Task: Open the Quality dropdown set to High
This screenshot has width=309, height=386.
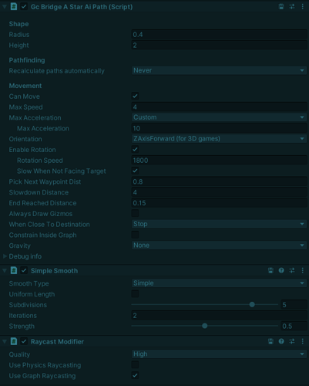Action: (219, 354)
